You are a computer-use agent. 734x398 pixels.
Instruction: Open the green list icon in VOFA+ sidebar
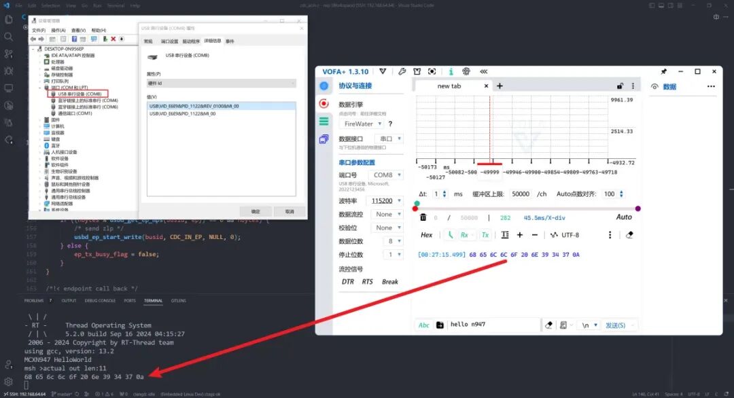click(324, 122)
